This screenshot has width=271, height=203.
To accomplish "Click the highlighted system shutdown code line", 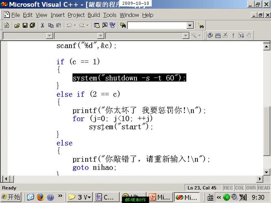I will 129,78.
